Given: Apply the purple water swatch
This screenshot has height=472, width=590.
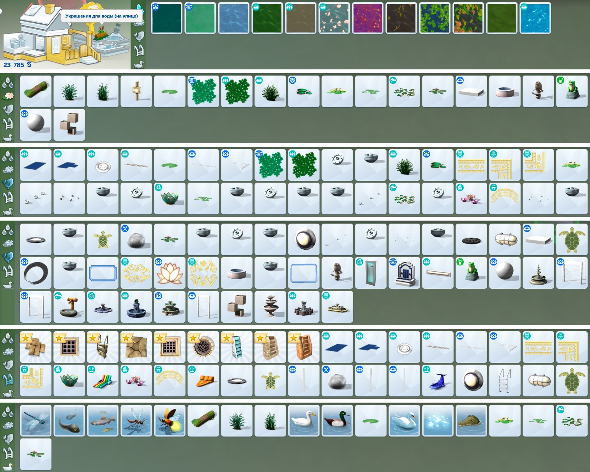Looking at the screenshot, I should point(367,18).
